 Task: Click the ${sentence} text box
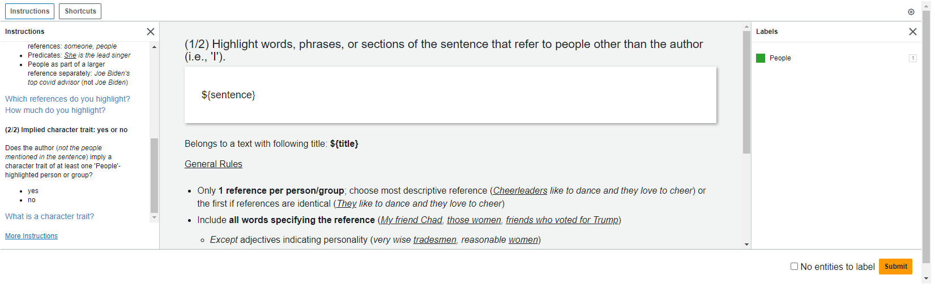click(x=450, y=95)
